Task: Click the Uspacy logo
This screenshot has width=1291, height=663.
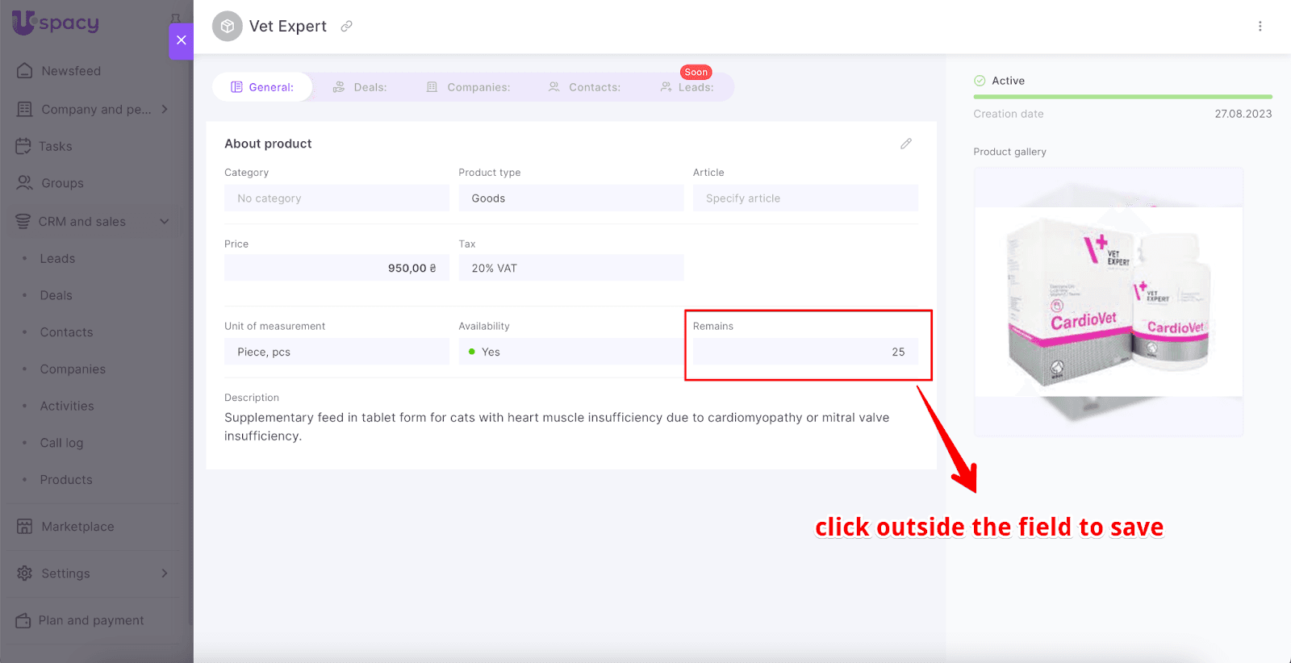Action: [x=56, y=23]
